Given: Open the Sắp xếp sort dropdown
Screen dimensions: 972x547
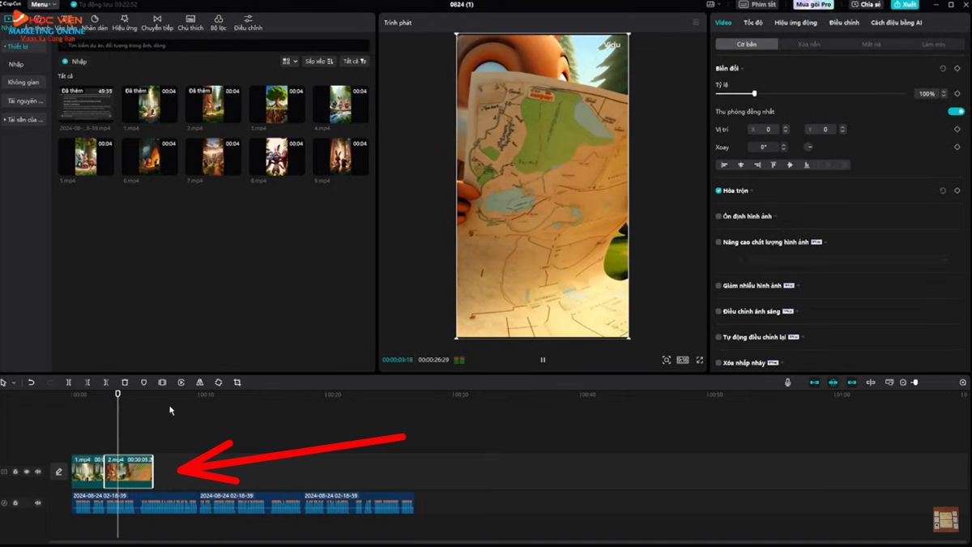Looking at the screenshot, I should (319, 61).
